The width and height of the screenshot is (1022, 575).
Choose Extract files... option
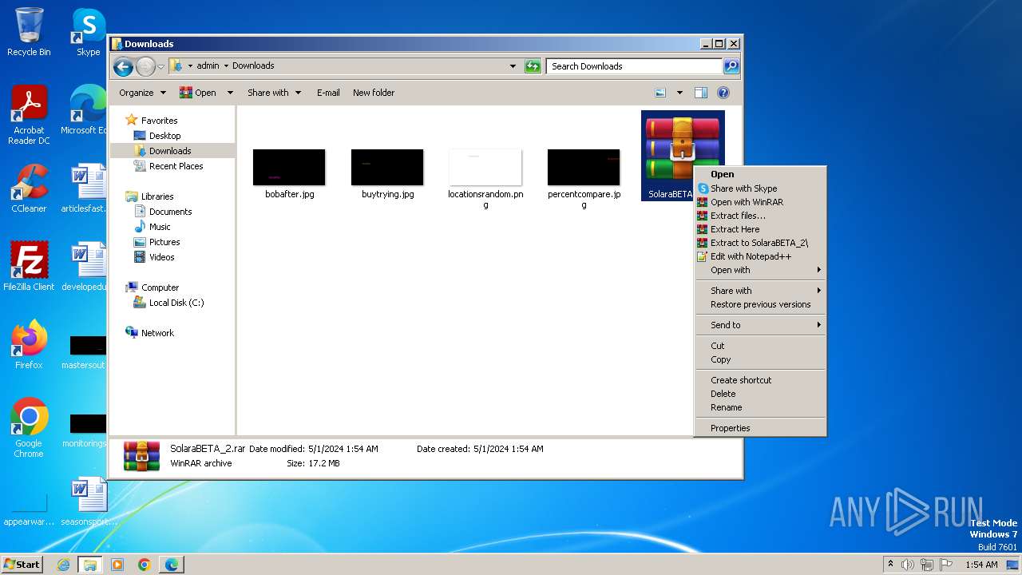coord(760,216)
